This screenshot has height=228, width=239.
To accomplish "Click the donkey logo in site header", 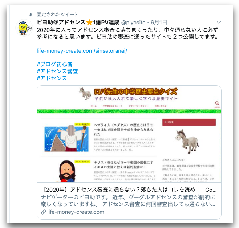I will pyautogui.click(x=85, y=93).
